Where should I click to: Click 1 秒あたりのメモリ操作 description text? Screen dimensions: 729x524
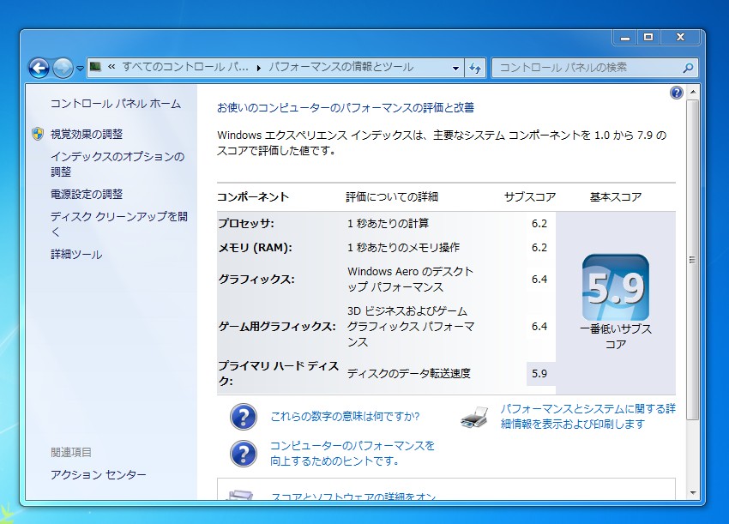click(x=403, y=248)
